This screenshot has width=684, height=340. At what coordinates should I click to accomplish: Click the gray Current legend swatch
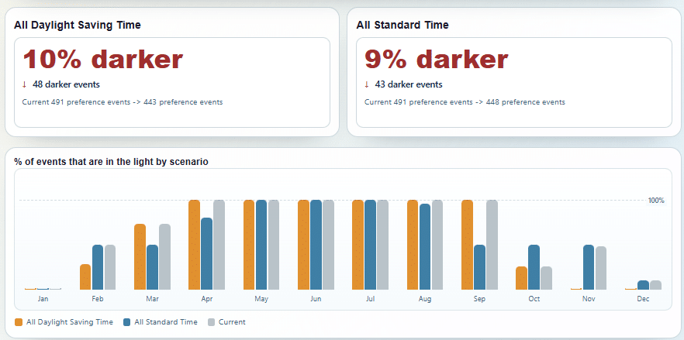pyautogui.click(x=211, y=322)
